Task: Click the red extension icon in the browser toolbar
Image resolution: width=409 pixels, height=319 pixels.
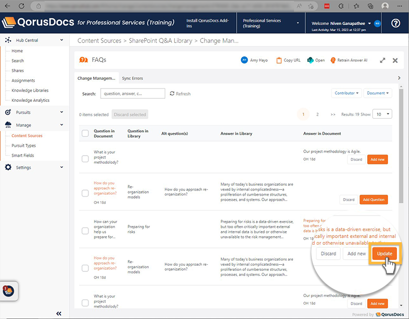Action: click(x=327, y=6)
